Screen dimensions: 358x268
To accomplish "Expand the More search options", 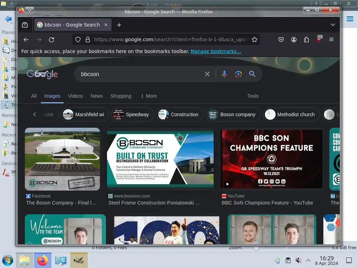I will pos(149,96).
